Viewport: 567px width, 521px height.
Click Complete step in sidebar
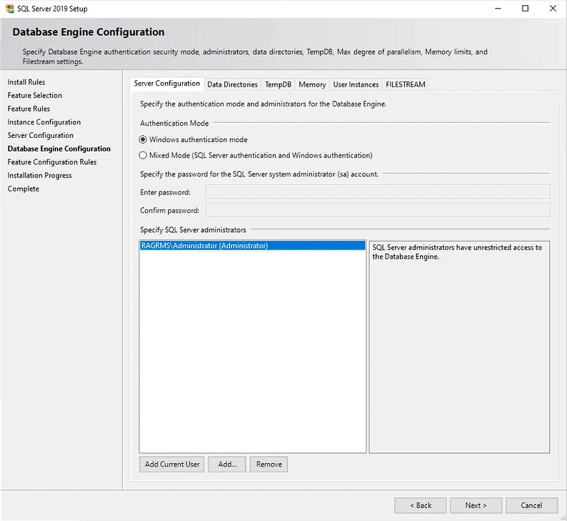coord(23,189)
